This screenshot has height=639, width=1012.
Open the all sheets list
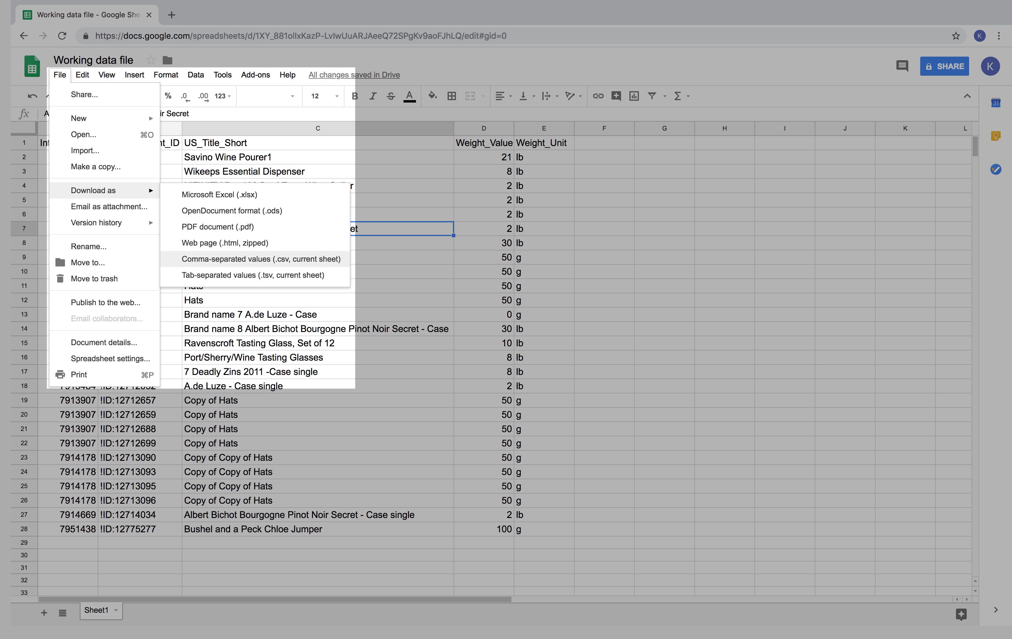coord(63,613)
